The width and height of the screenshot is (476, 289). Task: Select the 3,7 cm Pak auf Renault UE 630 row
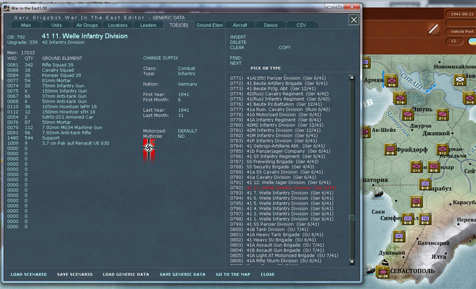click(x=58, y=143)
